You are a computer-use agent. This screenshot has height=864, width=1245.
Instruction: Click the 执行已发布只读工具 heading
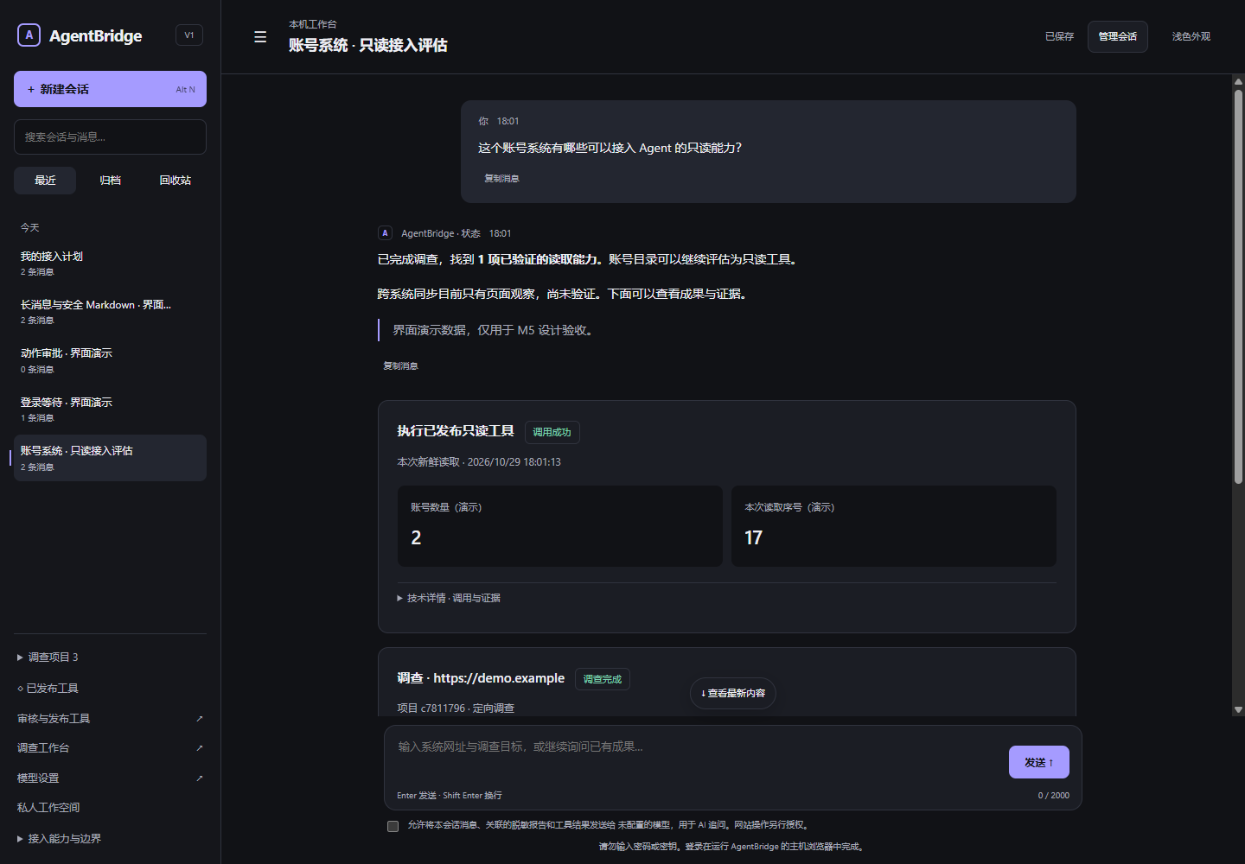point(456,431)
